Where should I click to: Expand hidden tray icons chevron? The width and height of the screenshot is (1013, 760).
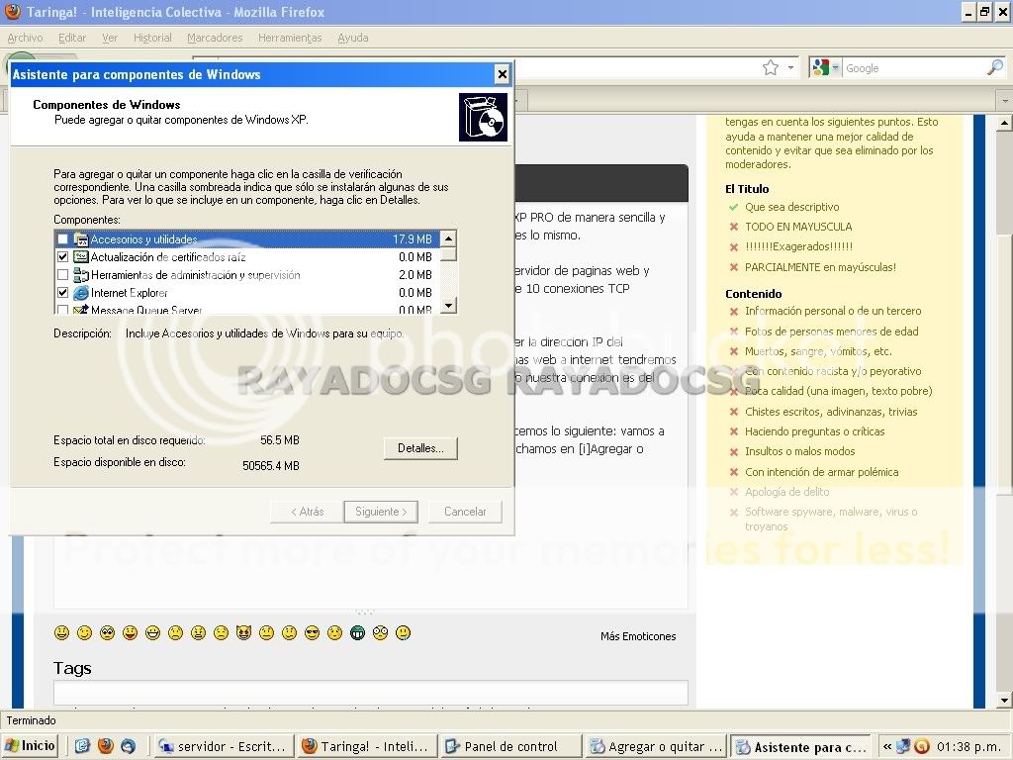tap(887, 746)
